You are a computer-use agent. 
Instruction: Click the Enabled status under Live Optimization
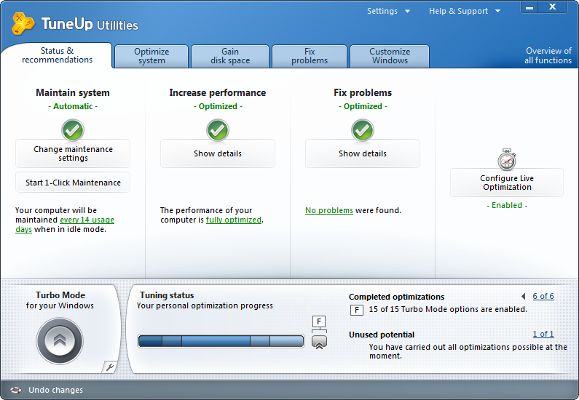pyautogui.click(x=507, y=205)
